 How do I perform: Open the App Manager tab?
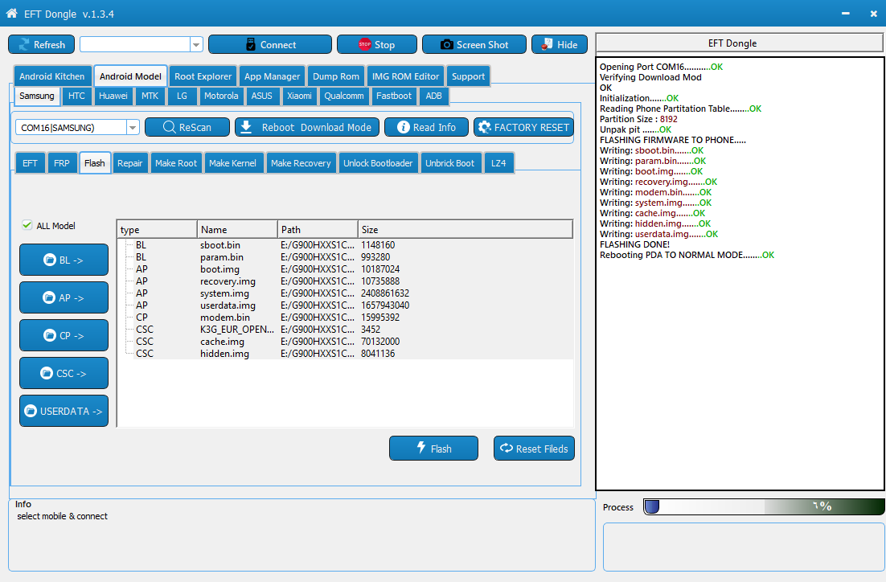pos(272,76)
